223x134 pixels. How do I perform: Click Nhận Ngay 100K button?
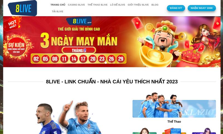(x=202, y=8)
